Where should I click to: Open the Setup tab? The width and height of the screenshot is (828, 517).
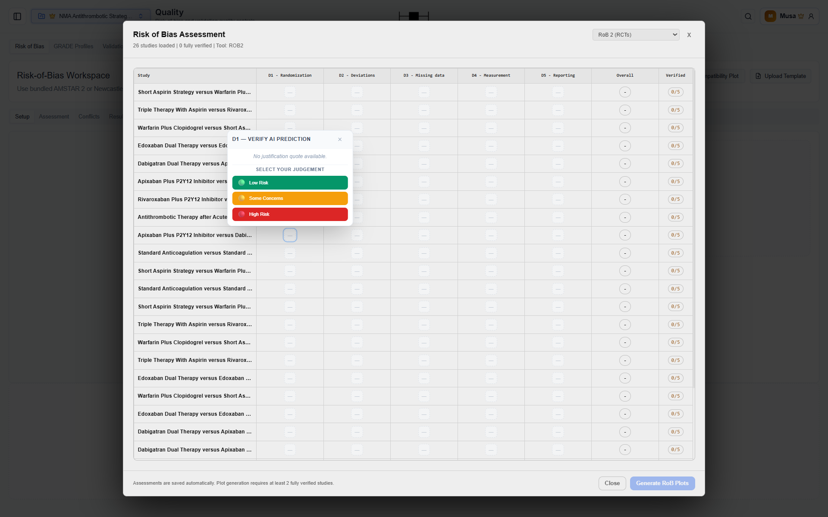pyautogui.click(x=22, y=117)
